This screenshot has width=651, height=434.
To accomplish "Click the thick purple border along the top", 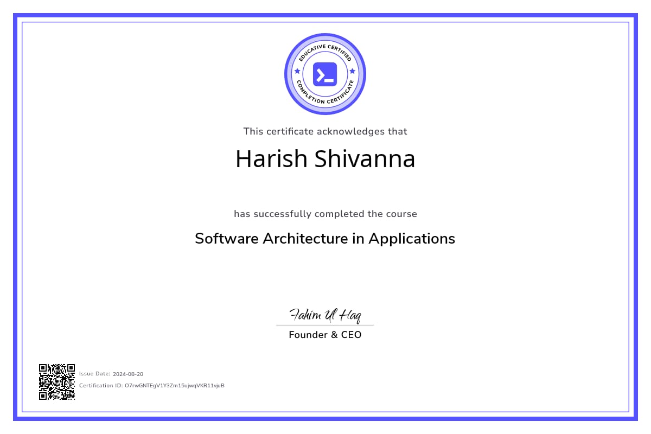I will (x=325, y=16).
